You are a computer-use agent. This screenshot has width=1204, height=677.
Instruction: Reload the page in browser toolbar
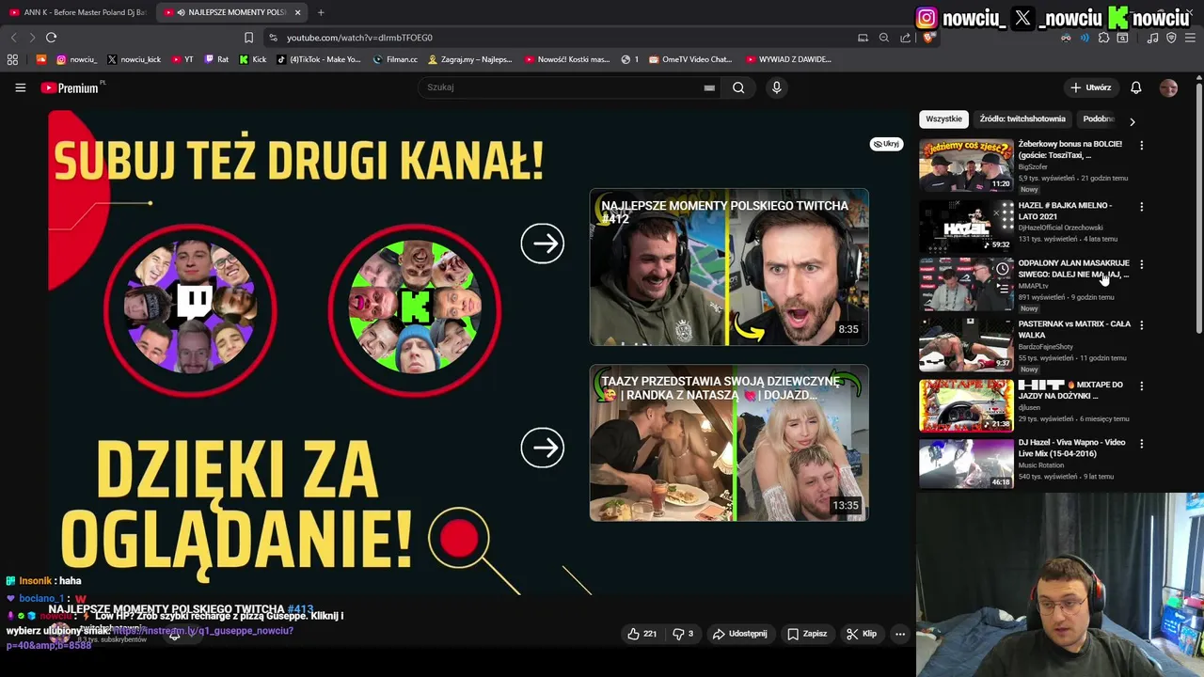pos(51,38)
